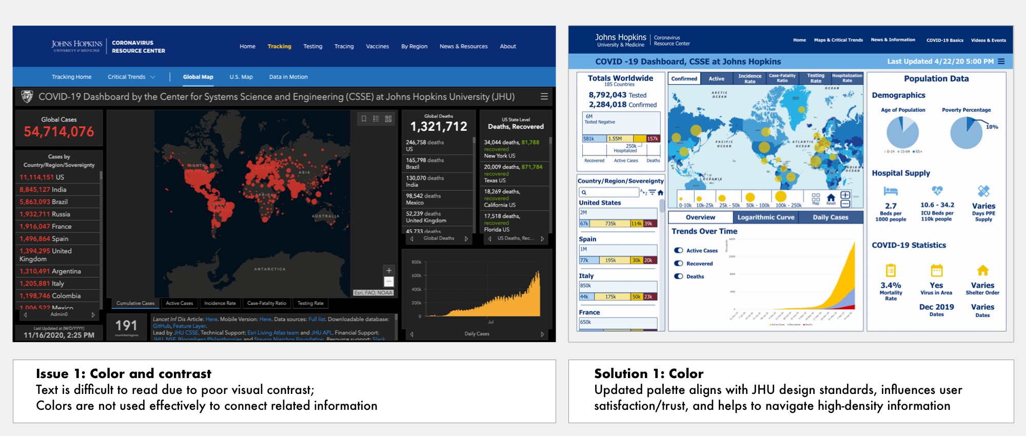
Task: Open Maps & Critical Trends navigation item
Action: pyautogui.click(x=838, y=40)
